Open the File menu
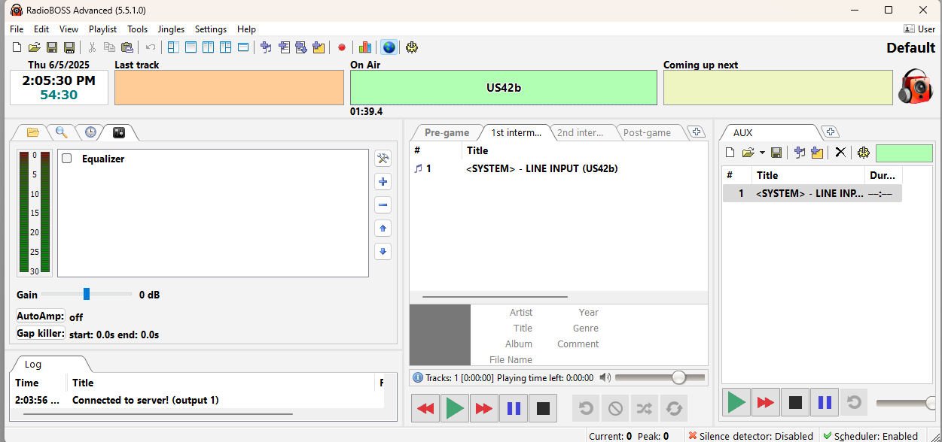942x442 pixels. pyautogui.click(x=17, y=29)
